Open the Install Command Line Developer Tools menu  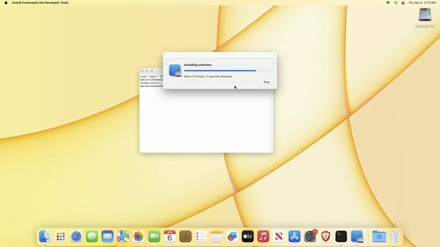(40, 3)
